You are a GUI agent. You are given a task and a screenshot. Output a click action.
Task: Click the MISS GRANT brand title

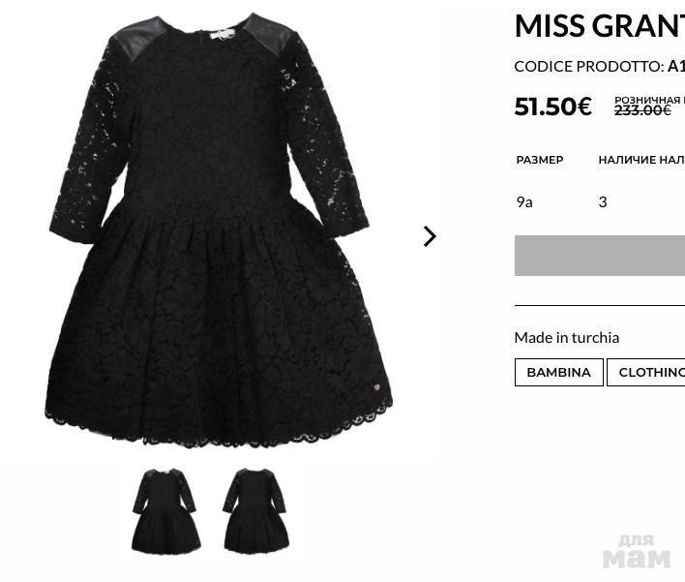(600, 26)
